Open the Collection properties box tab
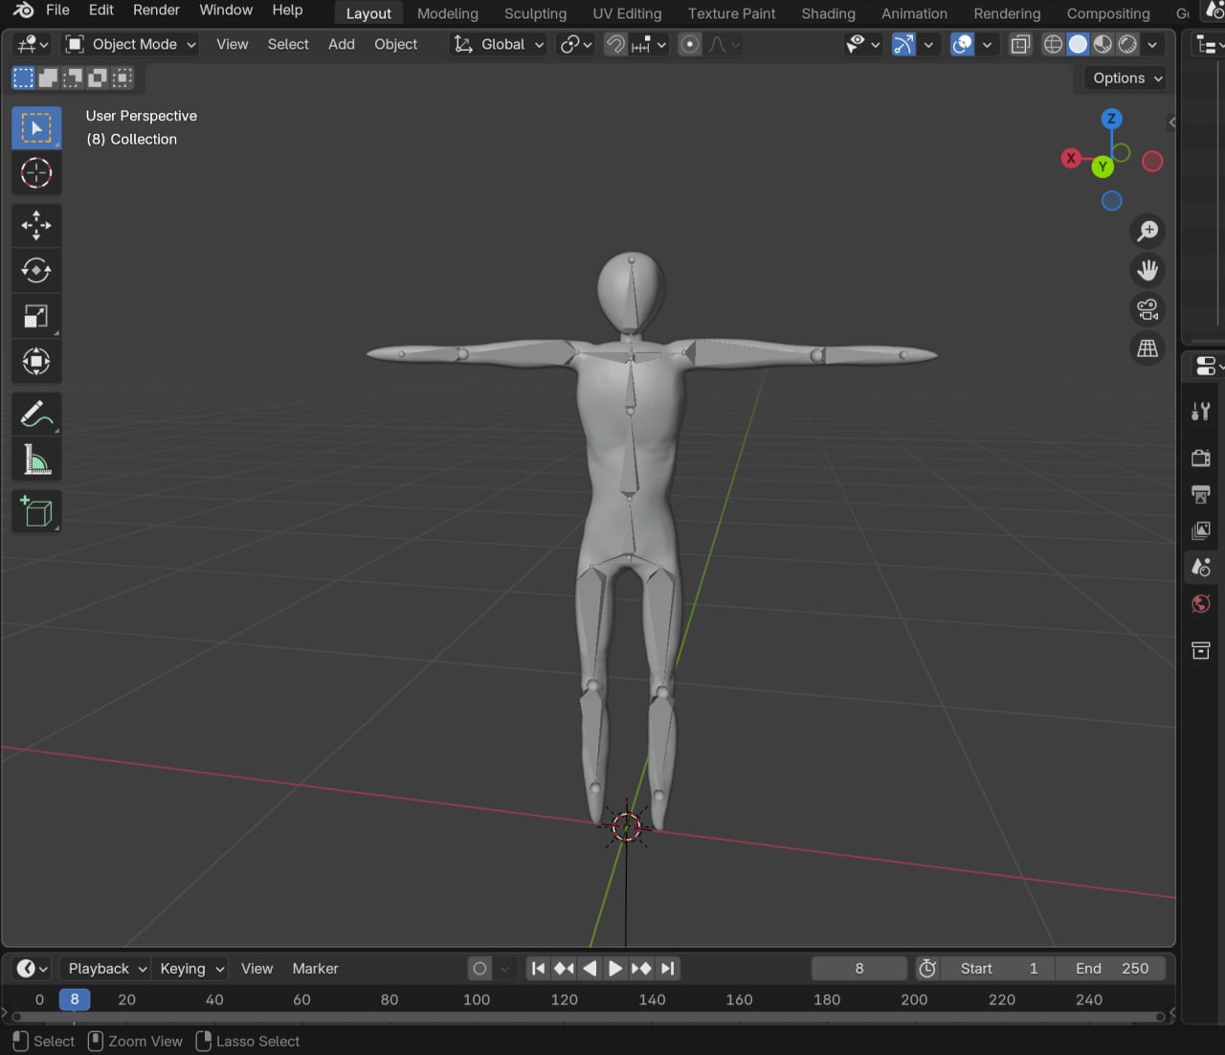The image size is (1225, 1055). (1201, 651)
